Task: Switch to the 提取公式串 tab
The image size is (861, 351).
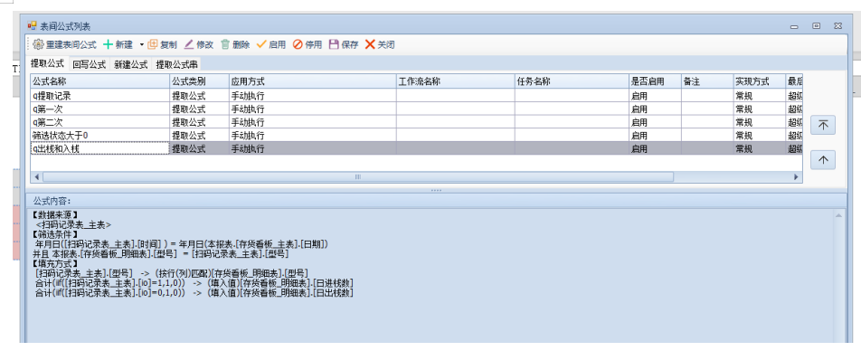Action: pos(177,64)
